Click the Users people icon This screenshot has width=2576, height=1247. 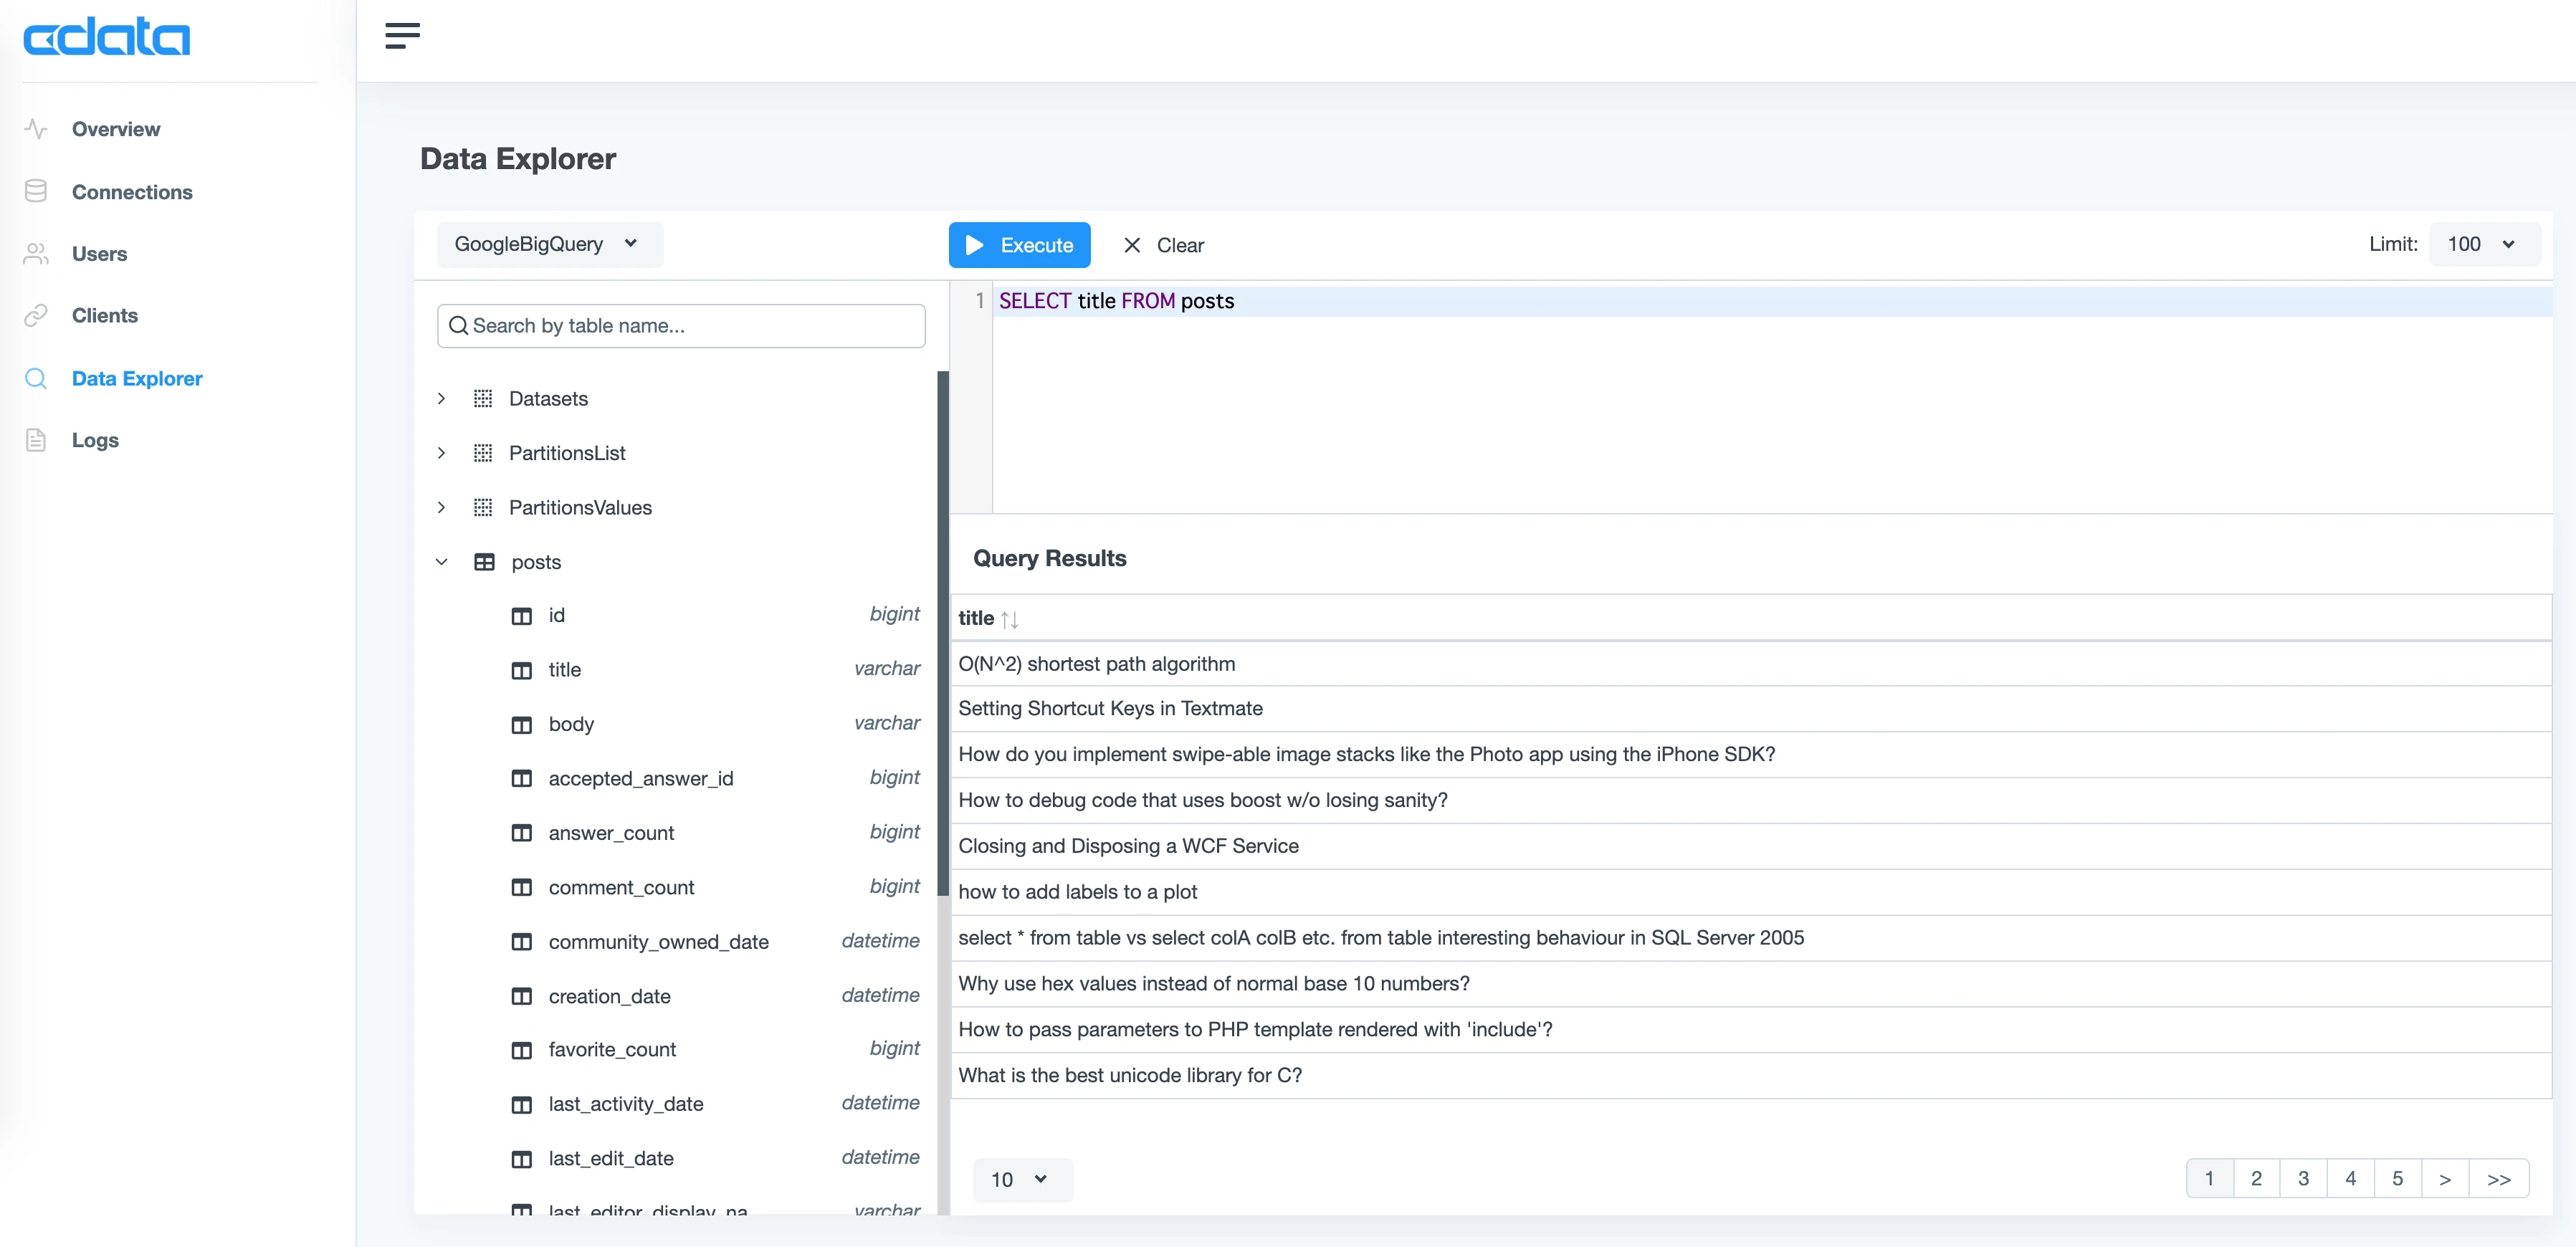[x=36, y=254]
